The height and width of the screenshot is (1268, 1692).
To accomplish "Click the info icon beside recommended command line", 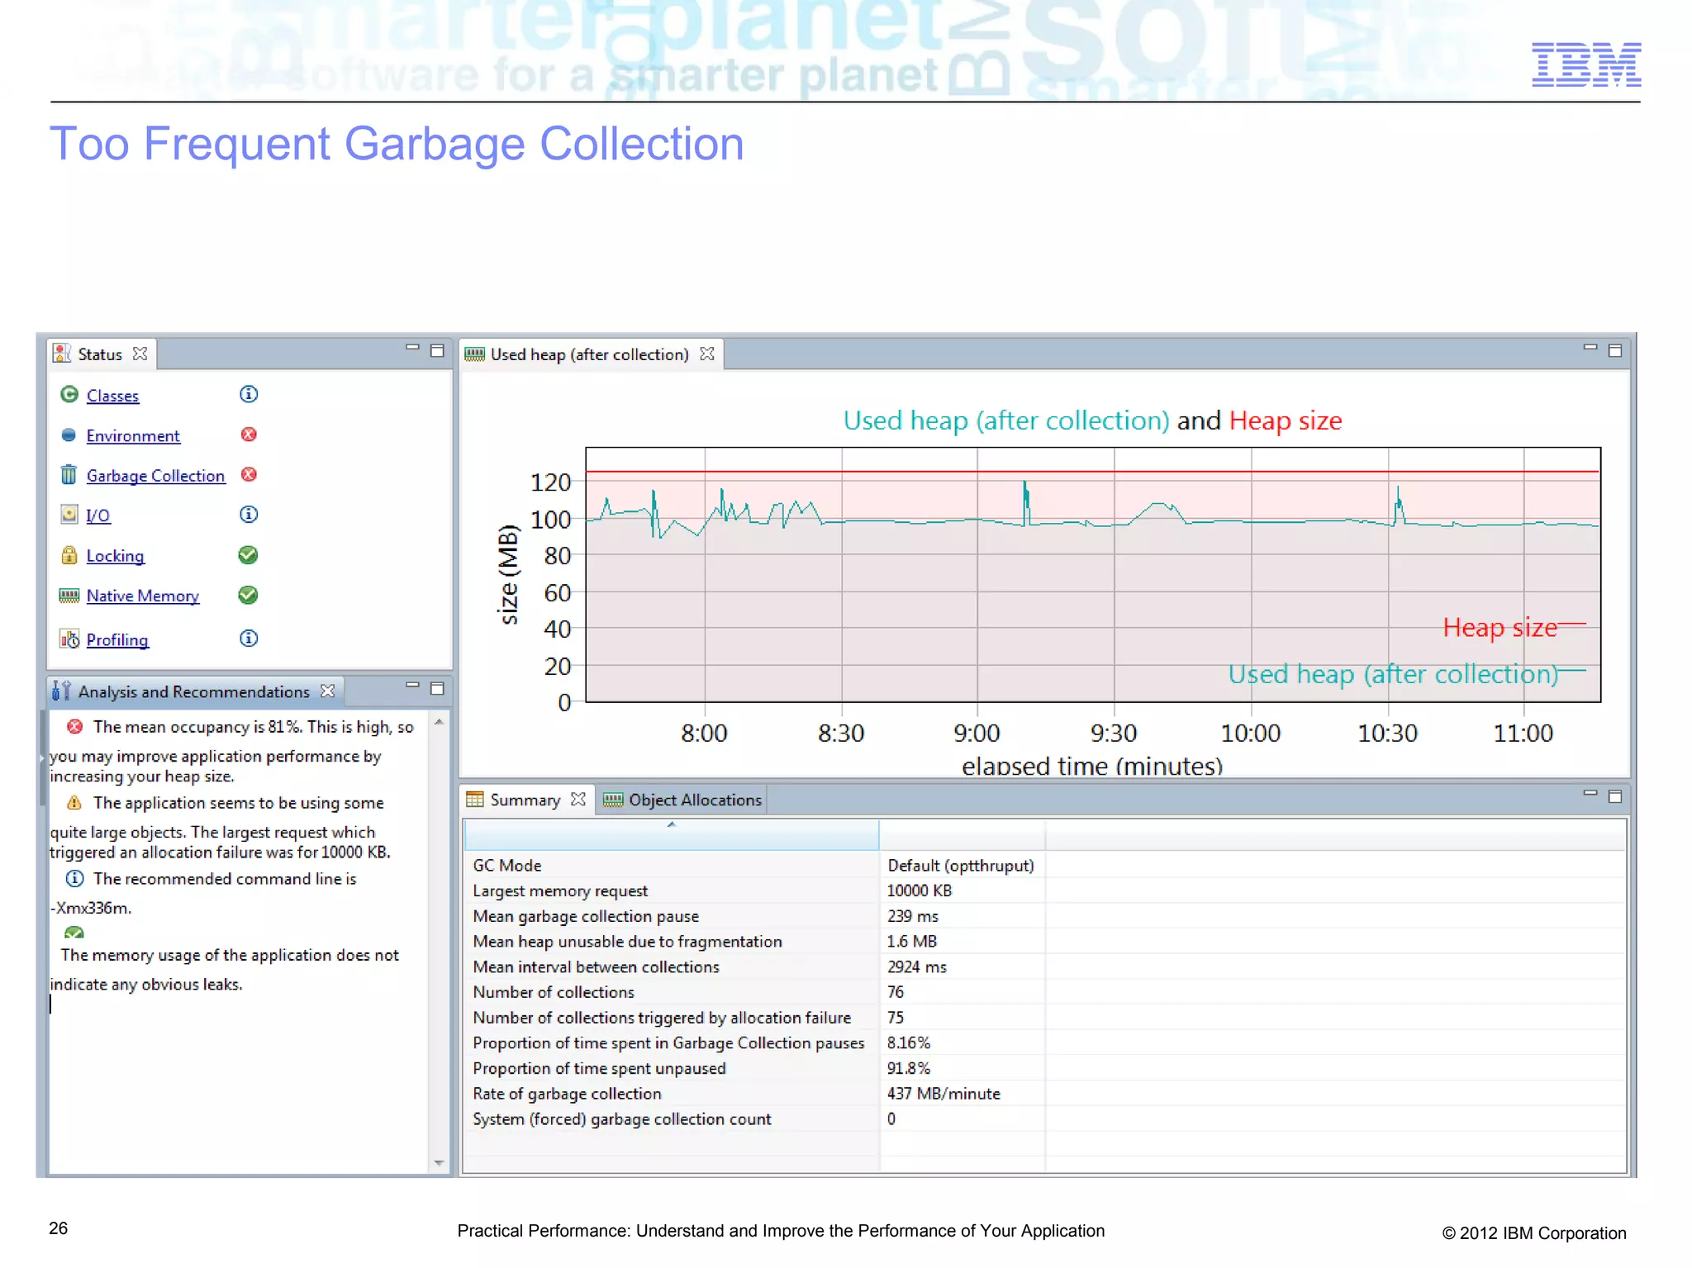I will click(x=75, y=878).
